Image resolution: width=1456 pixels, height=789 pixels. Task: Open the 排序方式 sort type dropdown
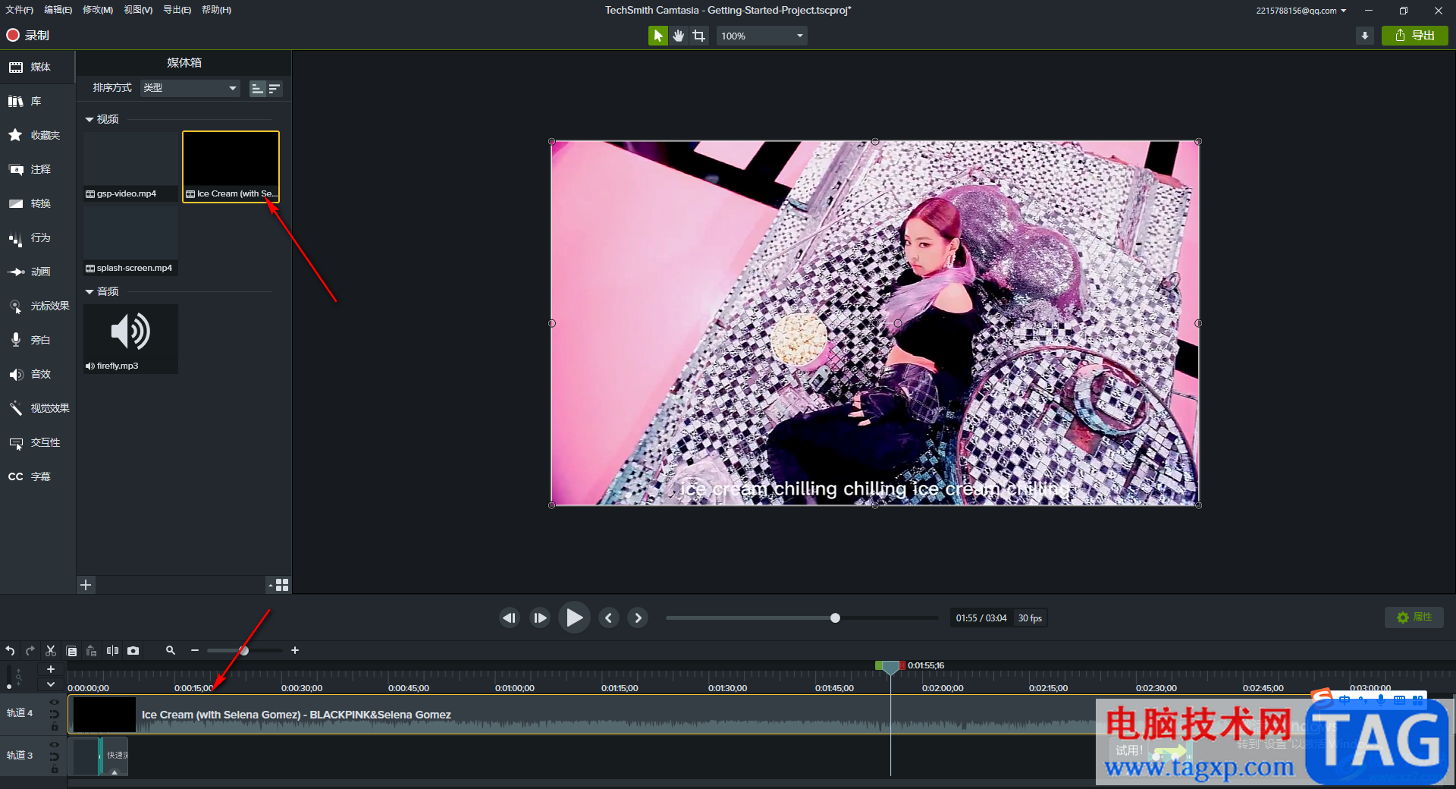pyautogui.click(x=190, y=88)
